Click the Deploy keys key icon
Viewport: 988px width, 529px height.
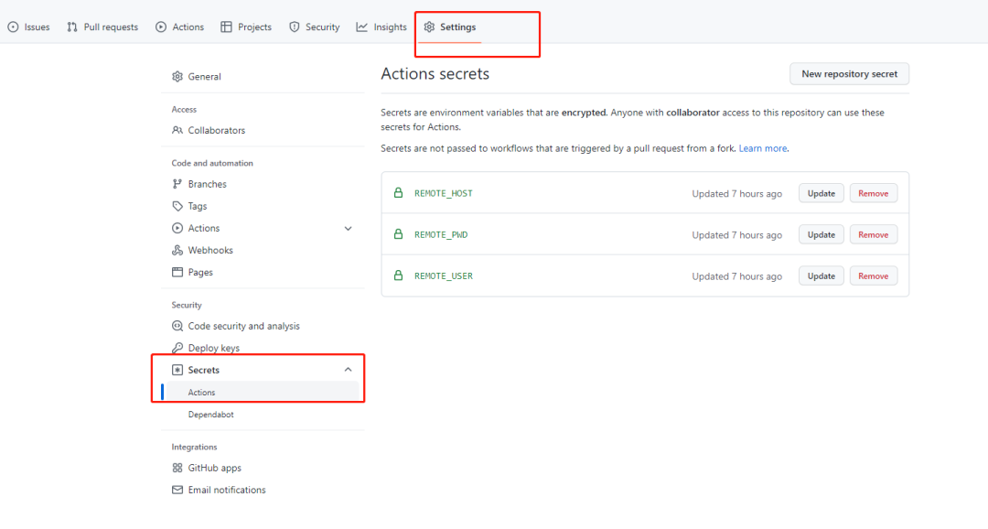(x=177, y=349)
